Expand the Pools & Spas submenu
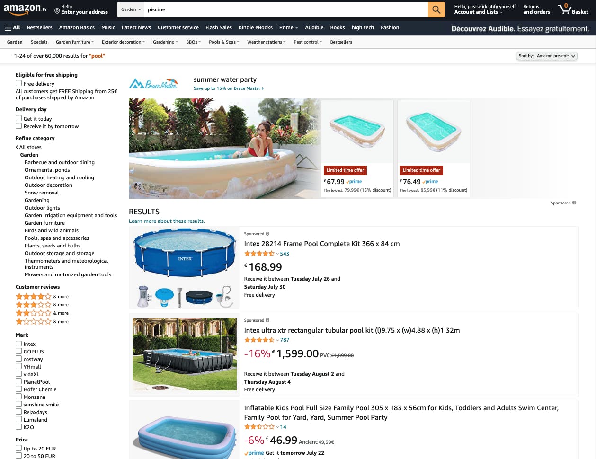The image size is (596, 459). click(224, 42)
